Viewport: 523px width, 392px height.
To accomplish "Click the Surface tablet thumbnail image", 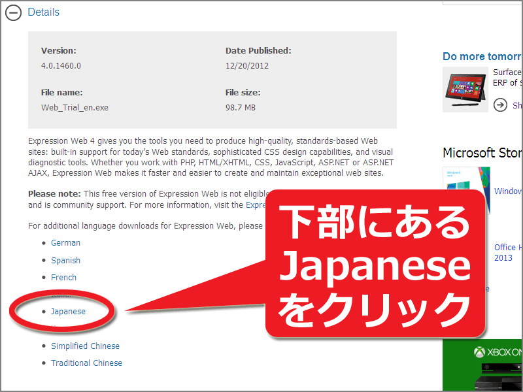I will (465, 90).
